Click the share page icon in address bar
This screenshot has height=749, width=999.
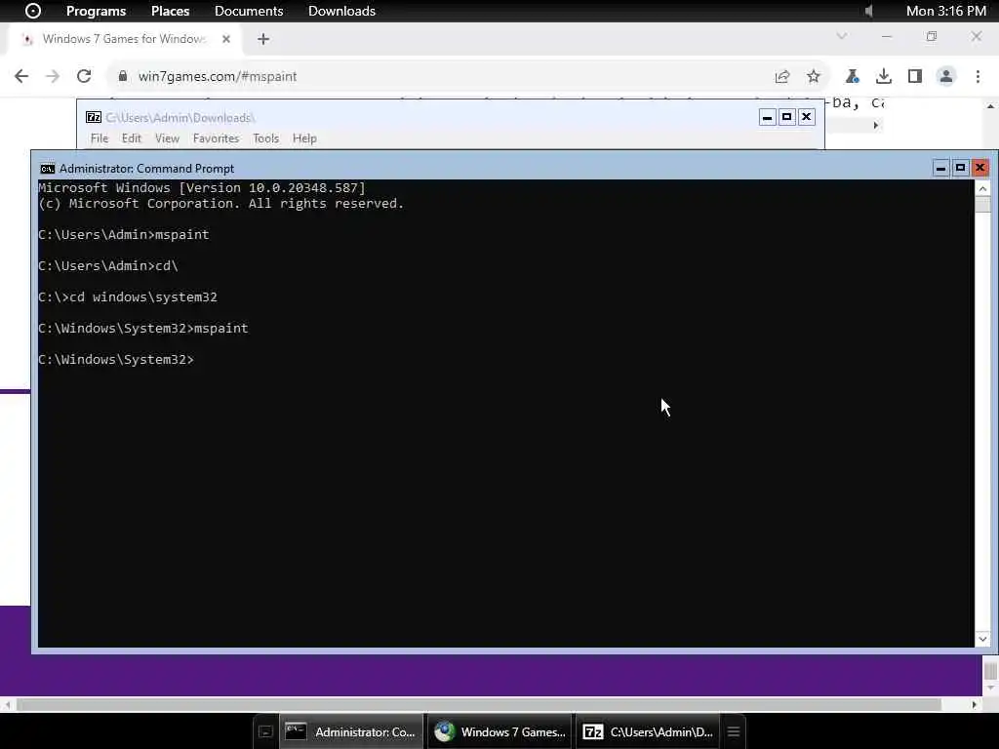click(782, 76)
